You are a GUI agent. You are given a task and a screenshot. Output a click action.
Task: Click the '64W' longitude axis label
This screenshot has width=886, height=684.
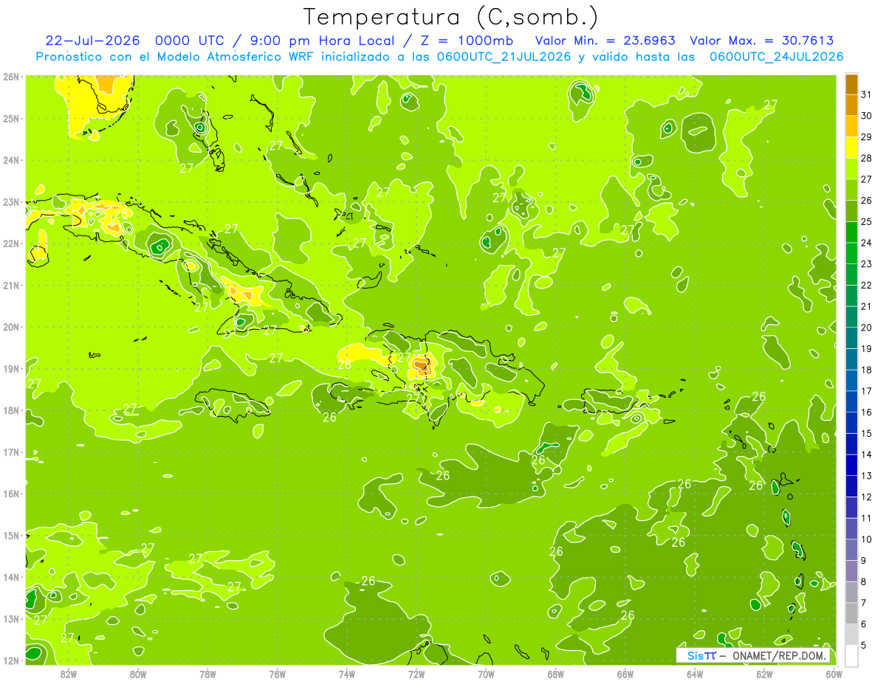point(695,674)
